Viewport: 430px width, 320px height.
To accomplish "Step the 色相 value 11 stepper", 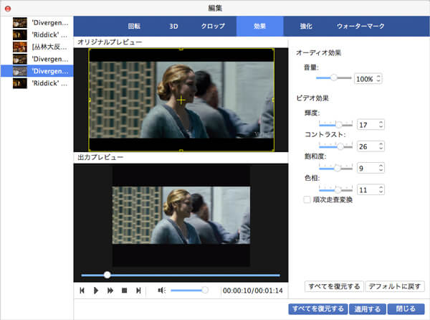I will pos(381,189).
